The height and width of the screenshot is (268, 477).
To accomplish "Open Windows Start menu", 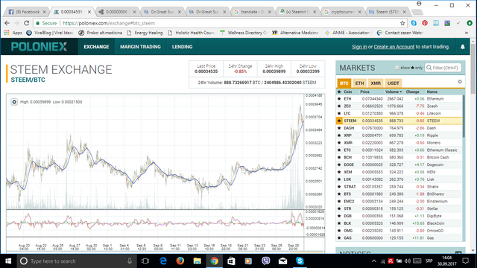I will point(8,261).
